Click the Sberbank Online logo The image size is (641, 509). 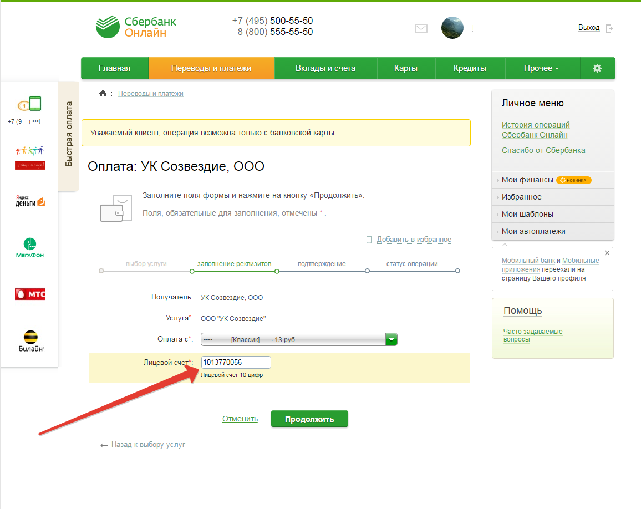136,27
